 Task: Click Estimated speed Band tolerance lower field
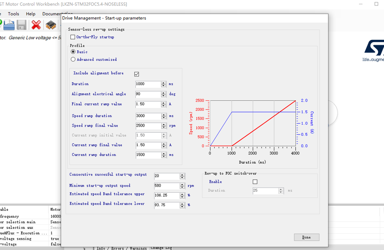[167, 205]
